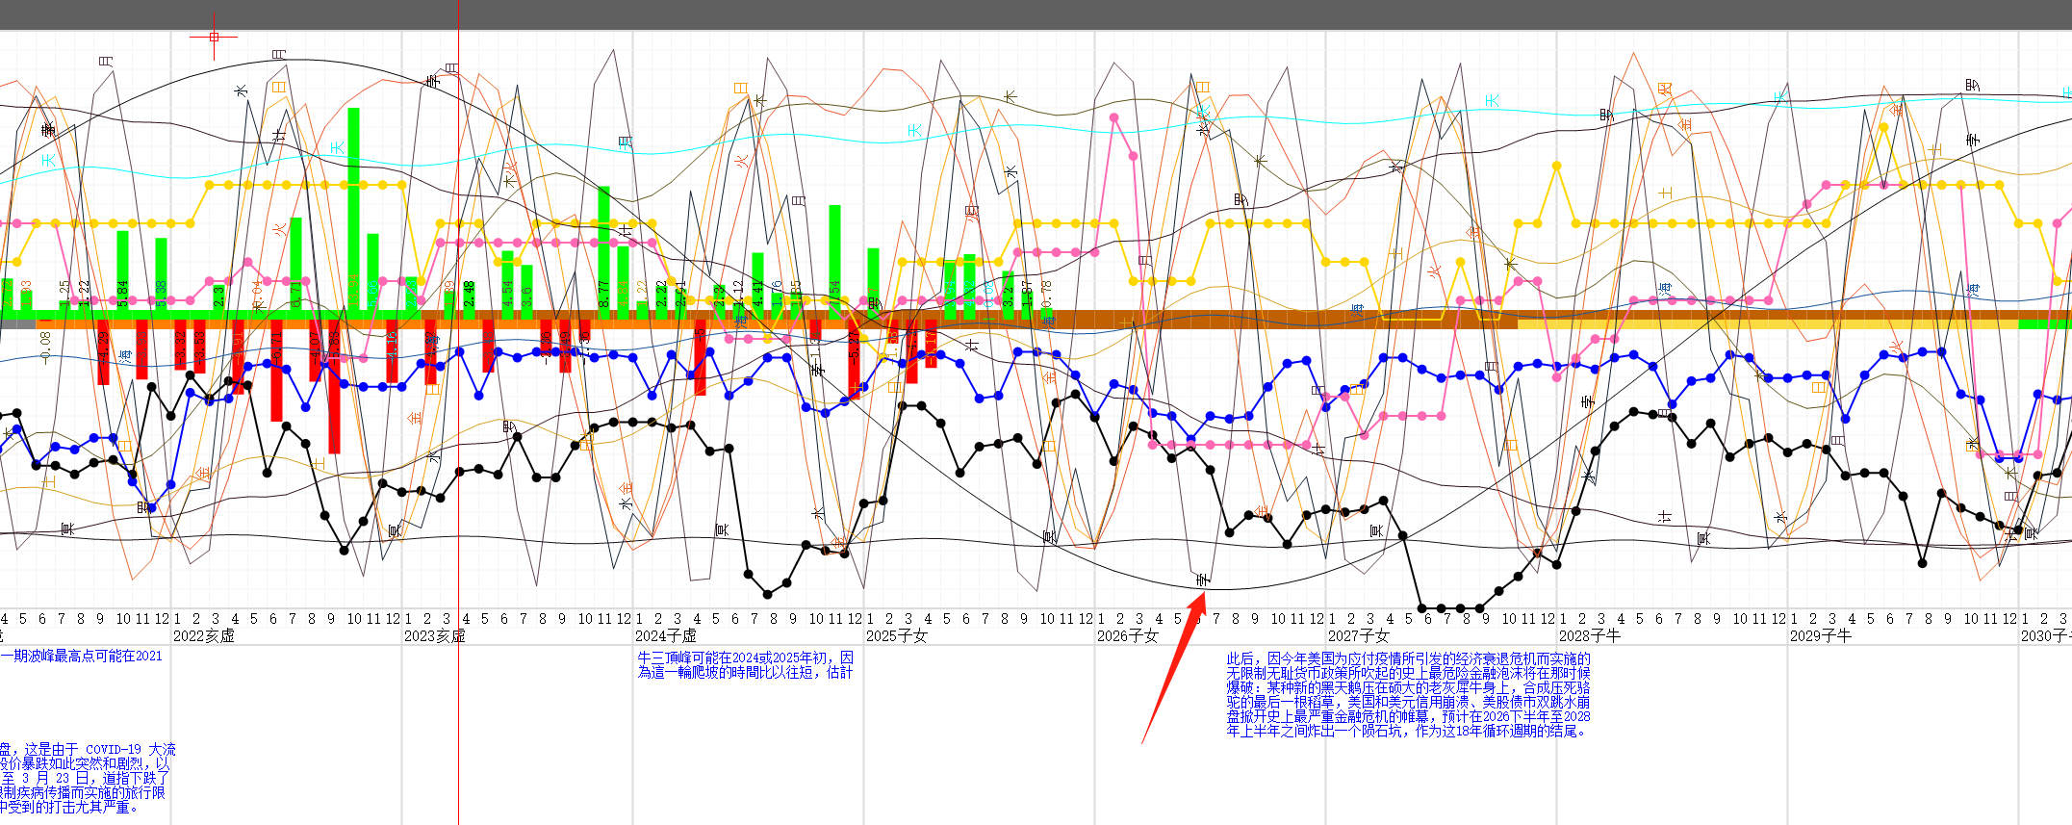Open the blue note starting with 此后，因今年美国
The width and height of the screenshot is (2072, 825).
[1407, 694]
